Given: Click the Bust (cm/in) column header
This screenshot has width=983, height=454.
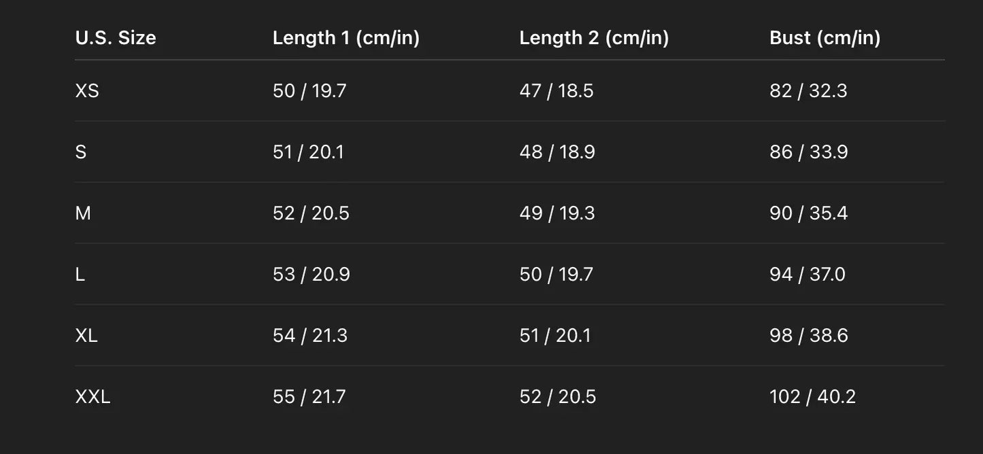Looking at the screenshot, I should tap(824, 37).
